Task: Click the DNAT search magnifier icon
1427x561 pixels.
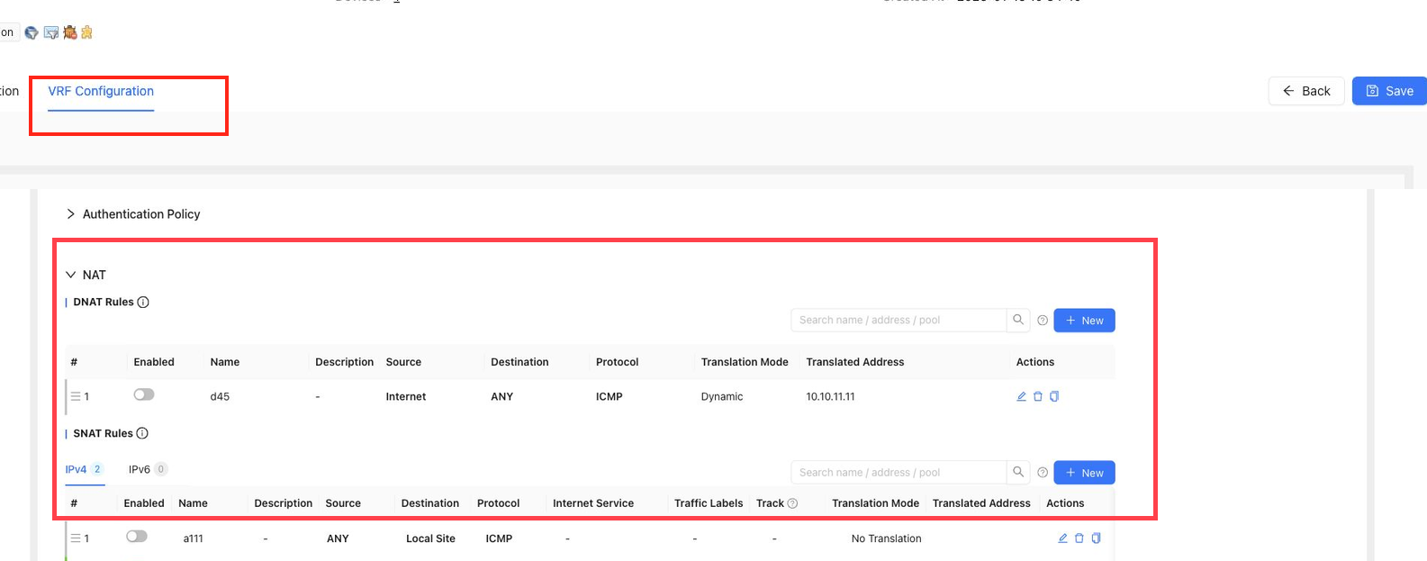Action: coord(1018,320)
